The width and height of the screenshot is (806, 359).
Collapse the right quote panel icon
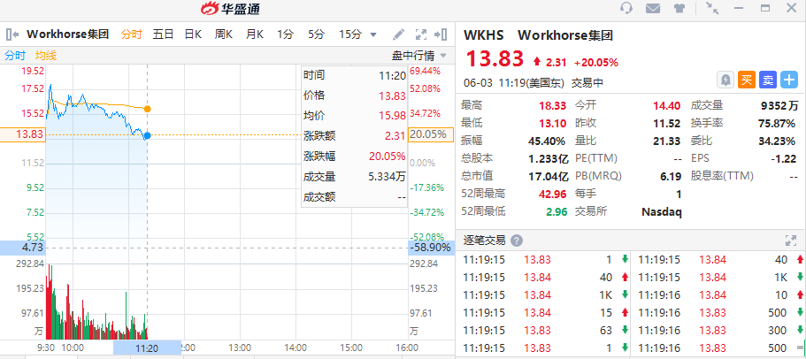click(441, 34)
